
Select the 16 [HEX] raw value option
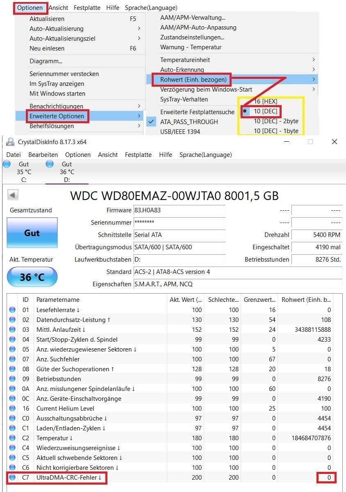(x=266, y=101)
